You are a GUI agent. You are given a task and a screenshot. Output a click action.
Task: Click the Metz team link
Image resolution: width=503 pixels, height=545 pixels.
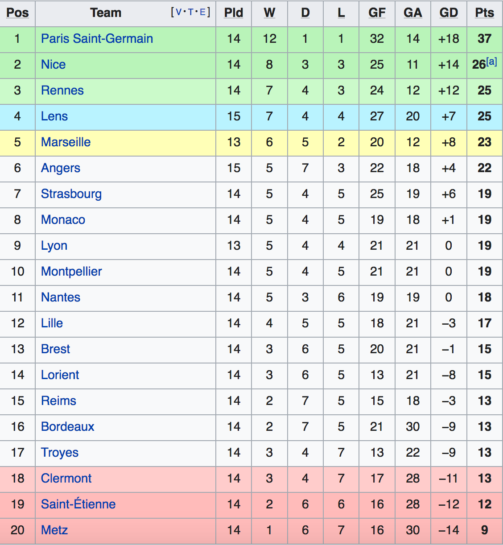[54, 530]
